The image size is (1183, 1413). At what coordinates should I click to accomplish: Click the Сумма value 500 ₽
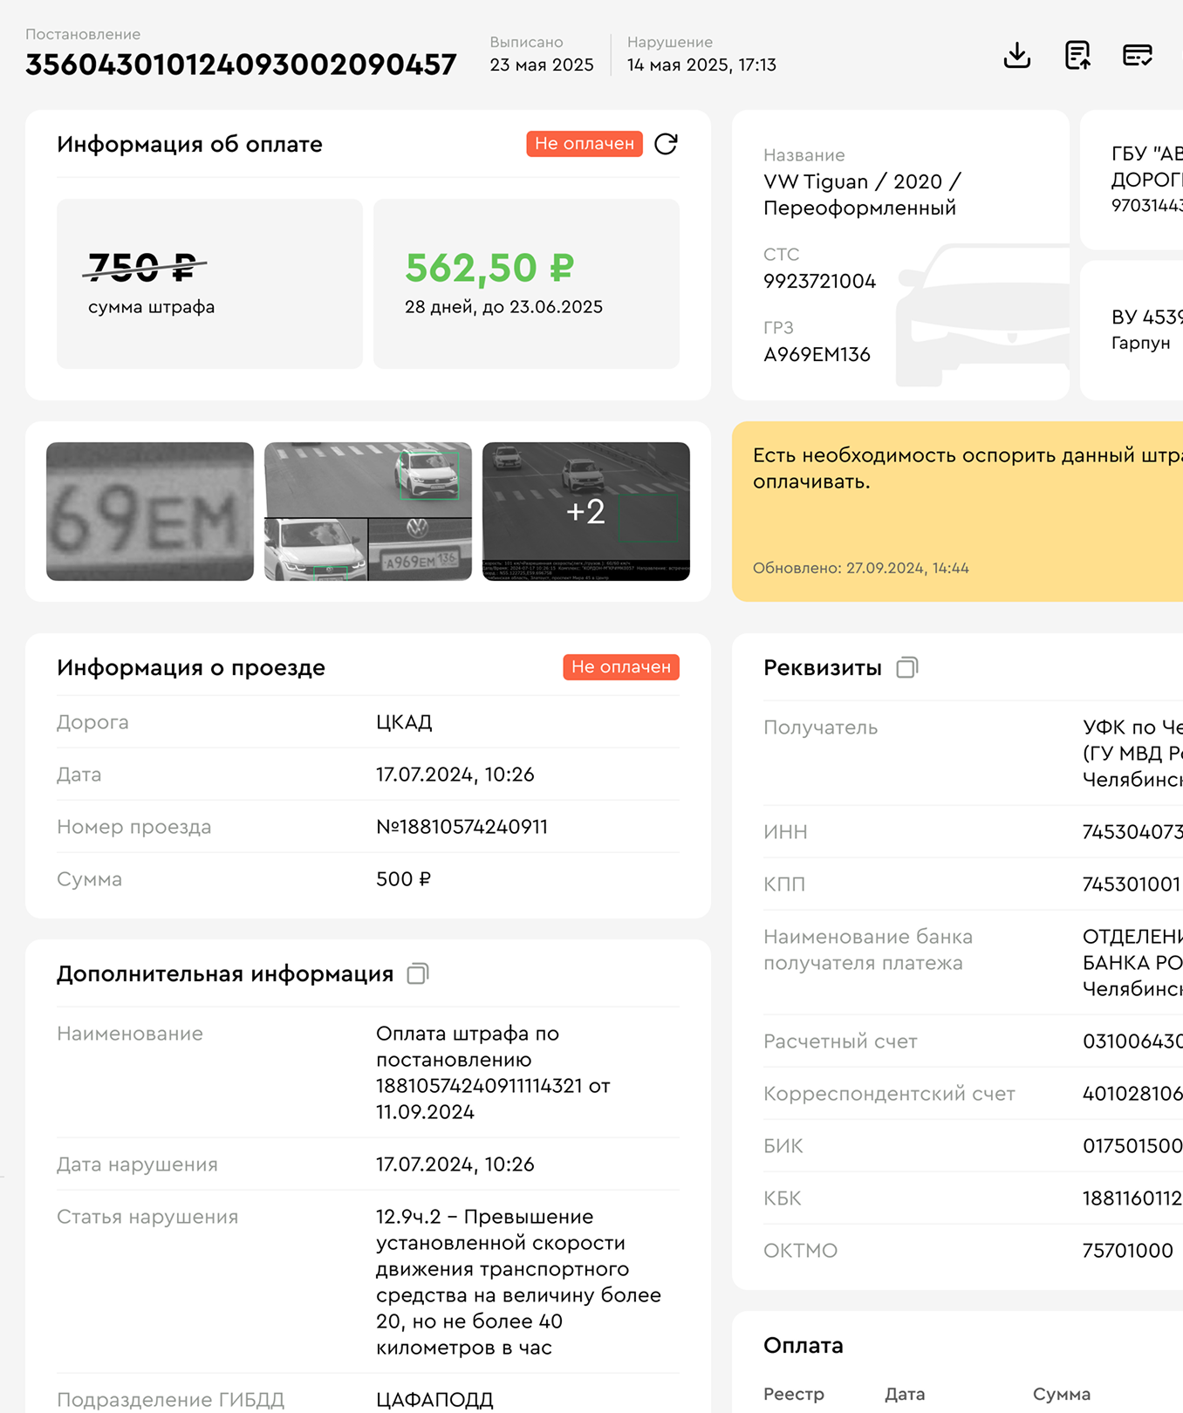pyautogui.click(x=403, y=879)
